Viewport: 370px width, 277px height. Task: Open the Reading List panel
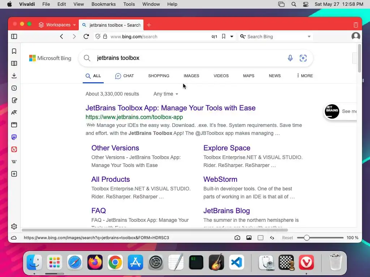14,63
